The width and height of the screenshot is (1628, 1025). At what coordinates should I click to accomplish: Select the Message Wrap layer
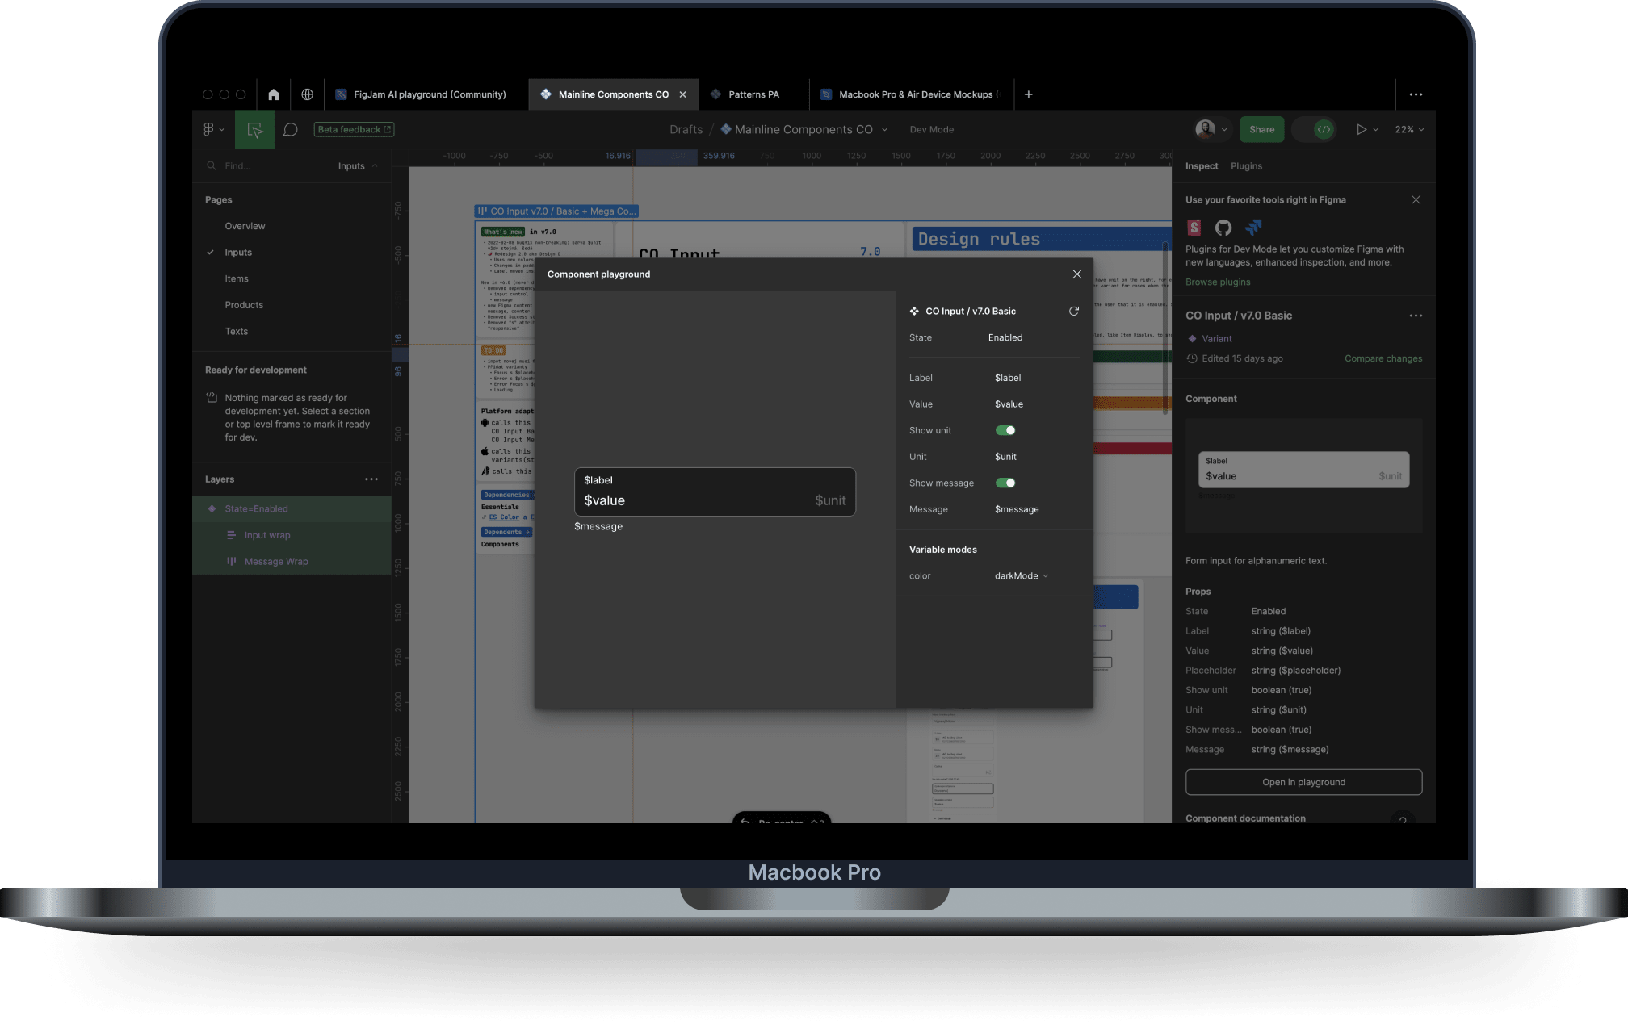click(x=276, y=561)
